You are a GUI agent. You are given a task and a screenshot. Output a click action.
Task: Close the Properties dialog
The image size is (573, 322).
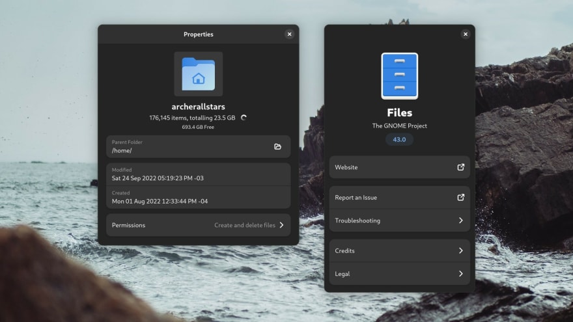pyautogui.click(x=289, y=34)
